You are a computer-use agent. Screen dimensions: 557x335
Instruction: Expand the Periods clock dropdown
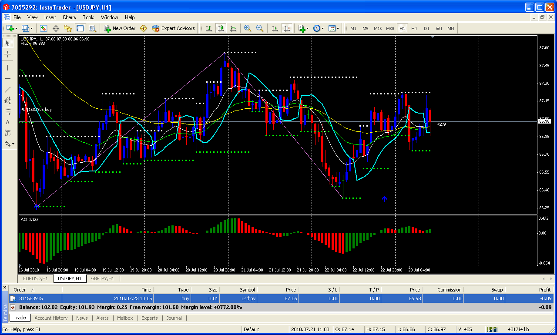tap(318, 28)
